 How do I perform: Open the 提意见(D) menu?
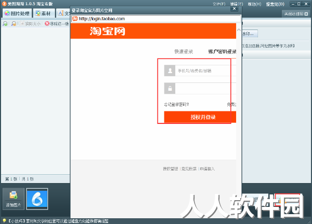[x=275, y=4]
